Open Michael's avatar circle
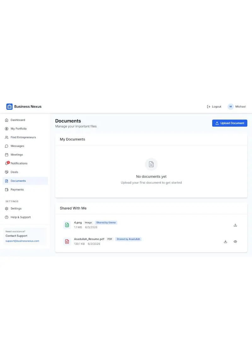Screen dimensions: 252x357 pyautogui.click(x=231, y=107)
